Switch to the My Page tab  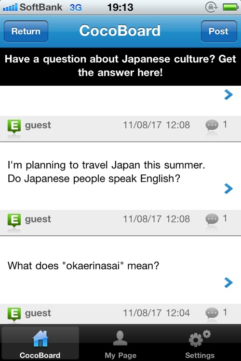[120, 344]
